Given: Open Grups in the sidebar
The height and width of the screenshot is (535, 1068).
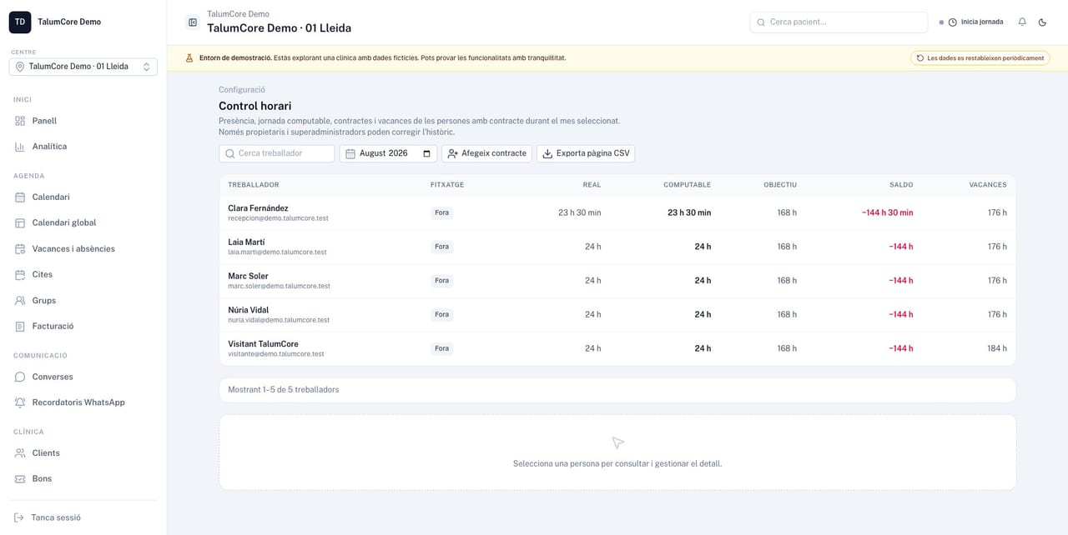Looking at the screenshot, I should 83,301.
